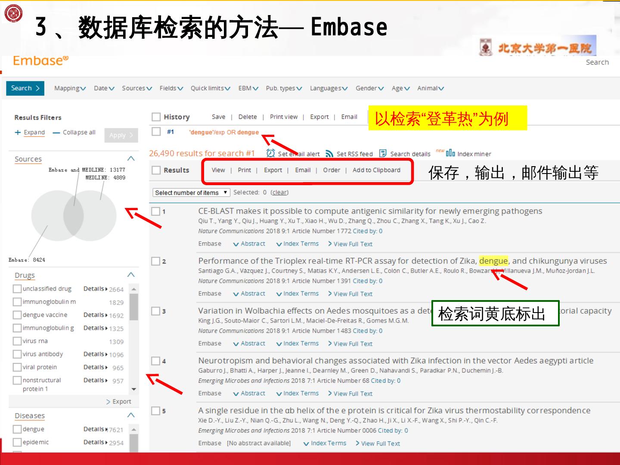Click the Peking University First Hospital logo
The height and width of the screenshot is (465, 620).
[x=538, y=46]
